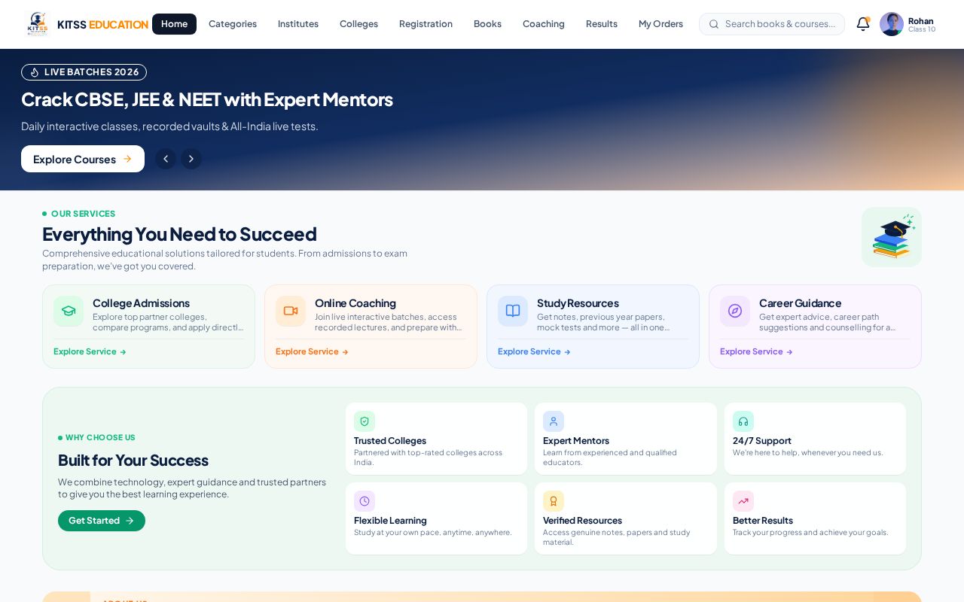
Task: Click the Study Resources book icon
Action: (513, 311)
